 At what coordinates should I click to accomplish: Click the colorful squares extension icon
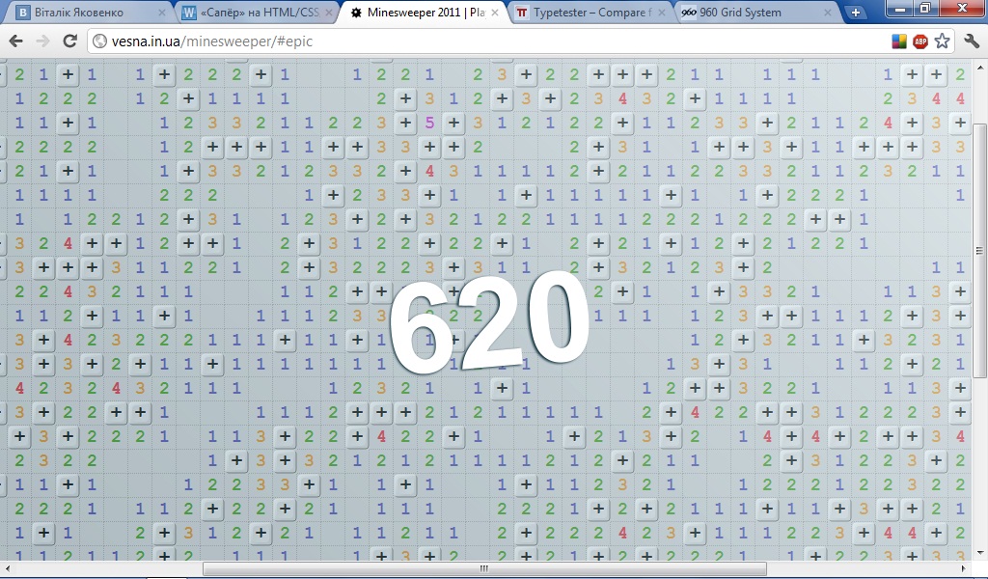pos(898,41)
